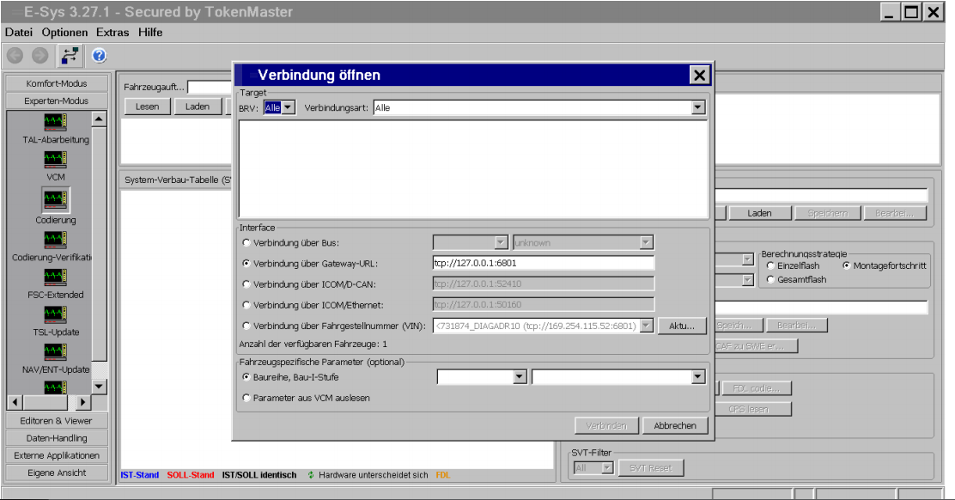Click the IST-Stand legend label
955x500 pixels.
pyautogui.click(x=139, y=475)
